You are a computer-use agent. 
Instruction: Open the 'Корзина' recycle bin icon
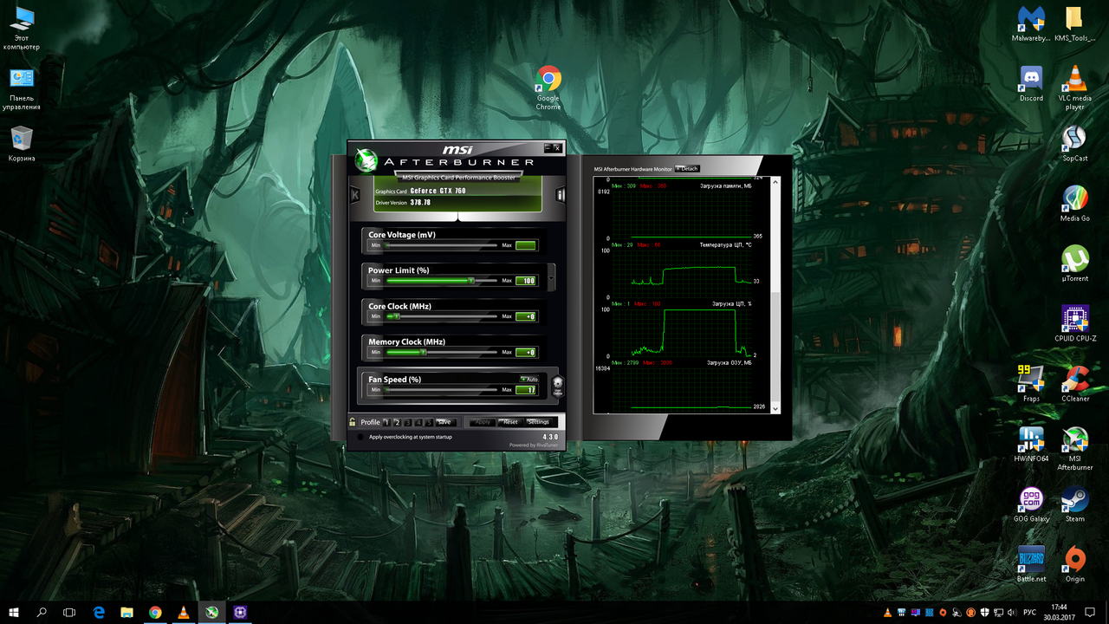tap(22, 144)
